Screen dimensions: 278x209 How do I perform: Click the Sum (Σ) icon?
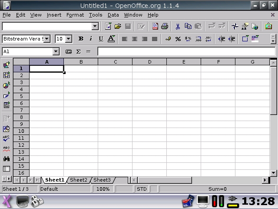click(79, 51)
